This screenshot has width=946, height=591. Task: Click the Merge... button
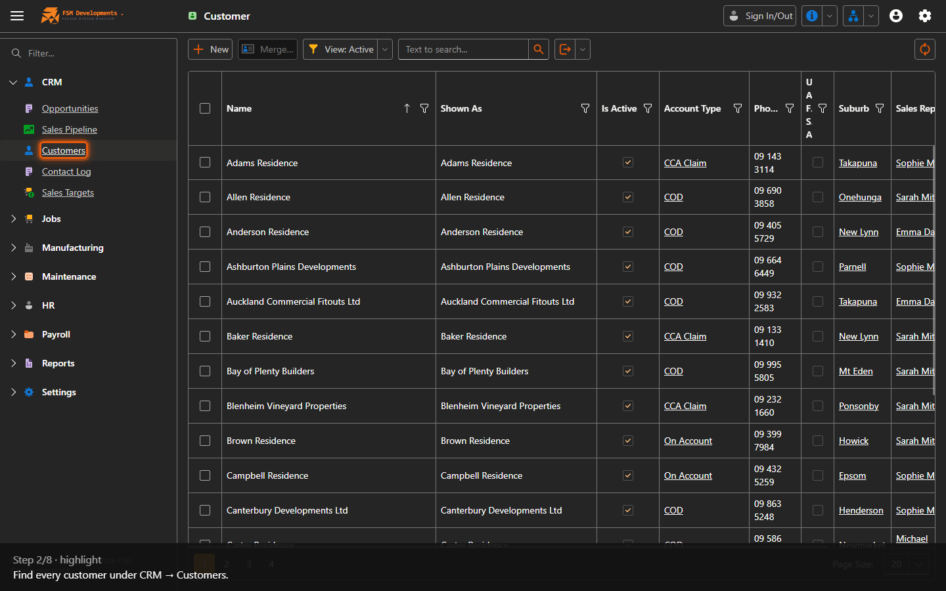(x=267, y=49)
